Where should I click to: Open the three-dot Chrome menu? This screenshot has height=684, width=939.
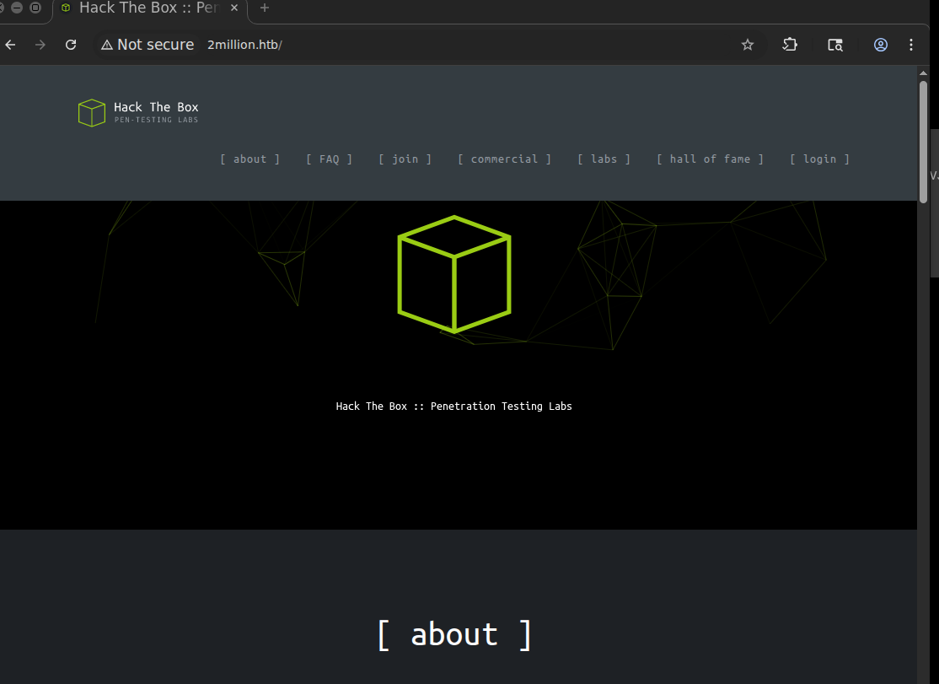pyautogui.click(x=911, y=45)
